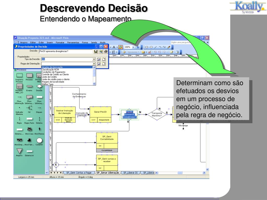Viewport: 267px width, 200px height.
Task: Select the Ator.Fabr... stencil shape
Action: click(x=29, y=140)
